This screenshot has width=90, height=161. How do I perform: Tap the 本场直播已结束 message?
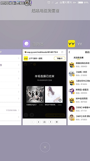pyautogui.click(x=44, y=76)
